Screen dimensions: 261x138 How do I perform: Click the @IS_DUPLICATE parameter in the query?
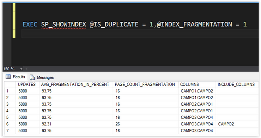[x=114, y=25]
